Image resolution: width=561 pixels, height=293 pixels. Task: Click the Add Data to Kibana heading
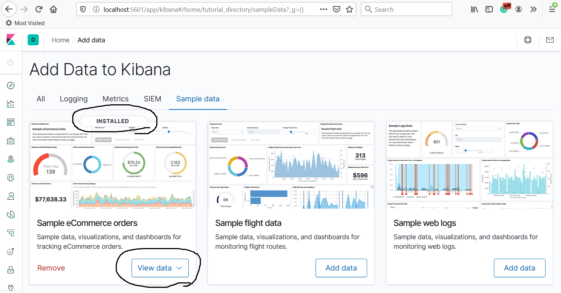(x=100, y=69)
